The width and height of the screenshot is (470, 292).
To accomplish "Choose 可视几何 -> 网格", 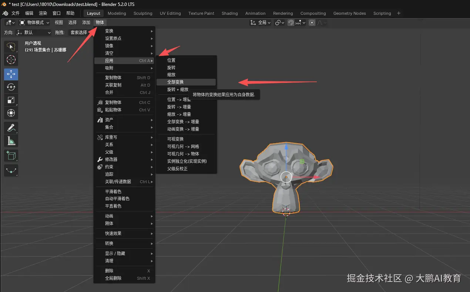I will pyautogui.click(x=186, y=147).
